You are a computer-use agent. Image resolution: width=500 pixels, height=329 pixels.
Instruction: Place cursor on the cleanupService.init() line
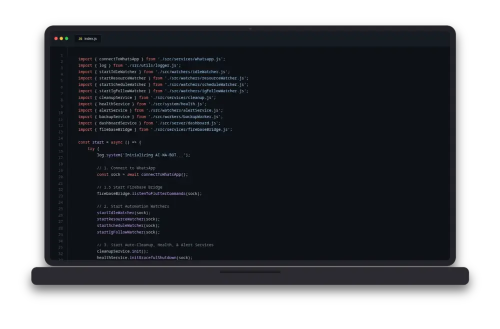(123, 251)
